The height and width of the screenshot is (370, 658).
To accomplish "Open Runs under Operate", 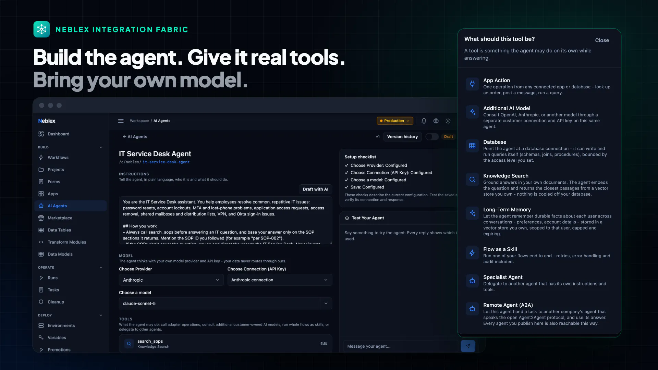I will [x=70, y=278].
